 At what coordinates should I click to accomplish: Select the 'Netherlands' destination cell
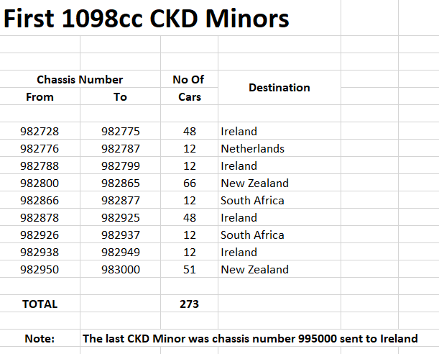click(279, 148)
